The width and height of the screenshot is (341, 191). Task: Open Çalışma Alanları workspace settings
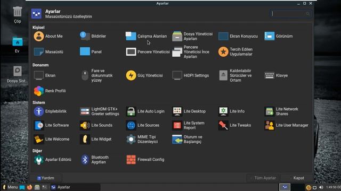[x=146, y=36]
